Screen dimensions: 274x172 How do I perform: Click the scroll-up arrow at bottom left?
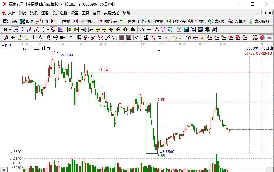pos(4,169)
